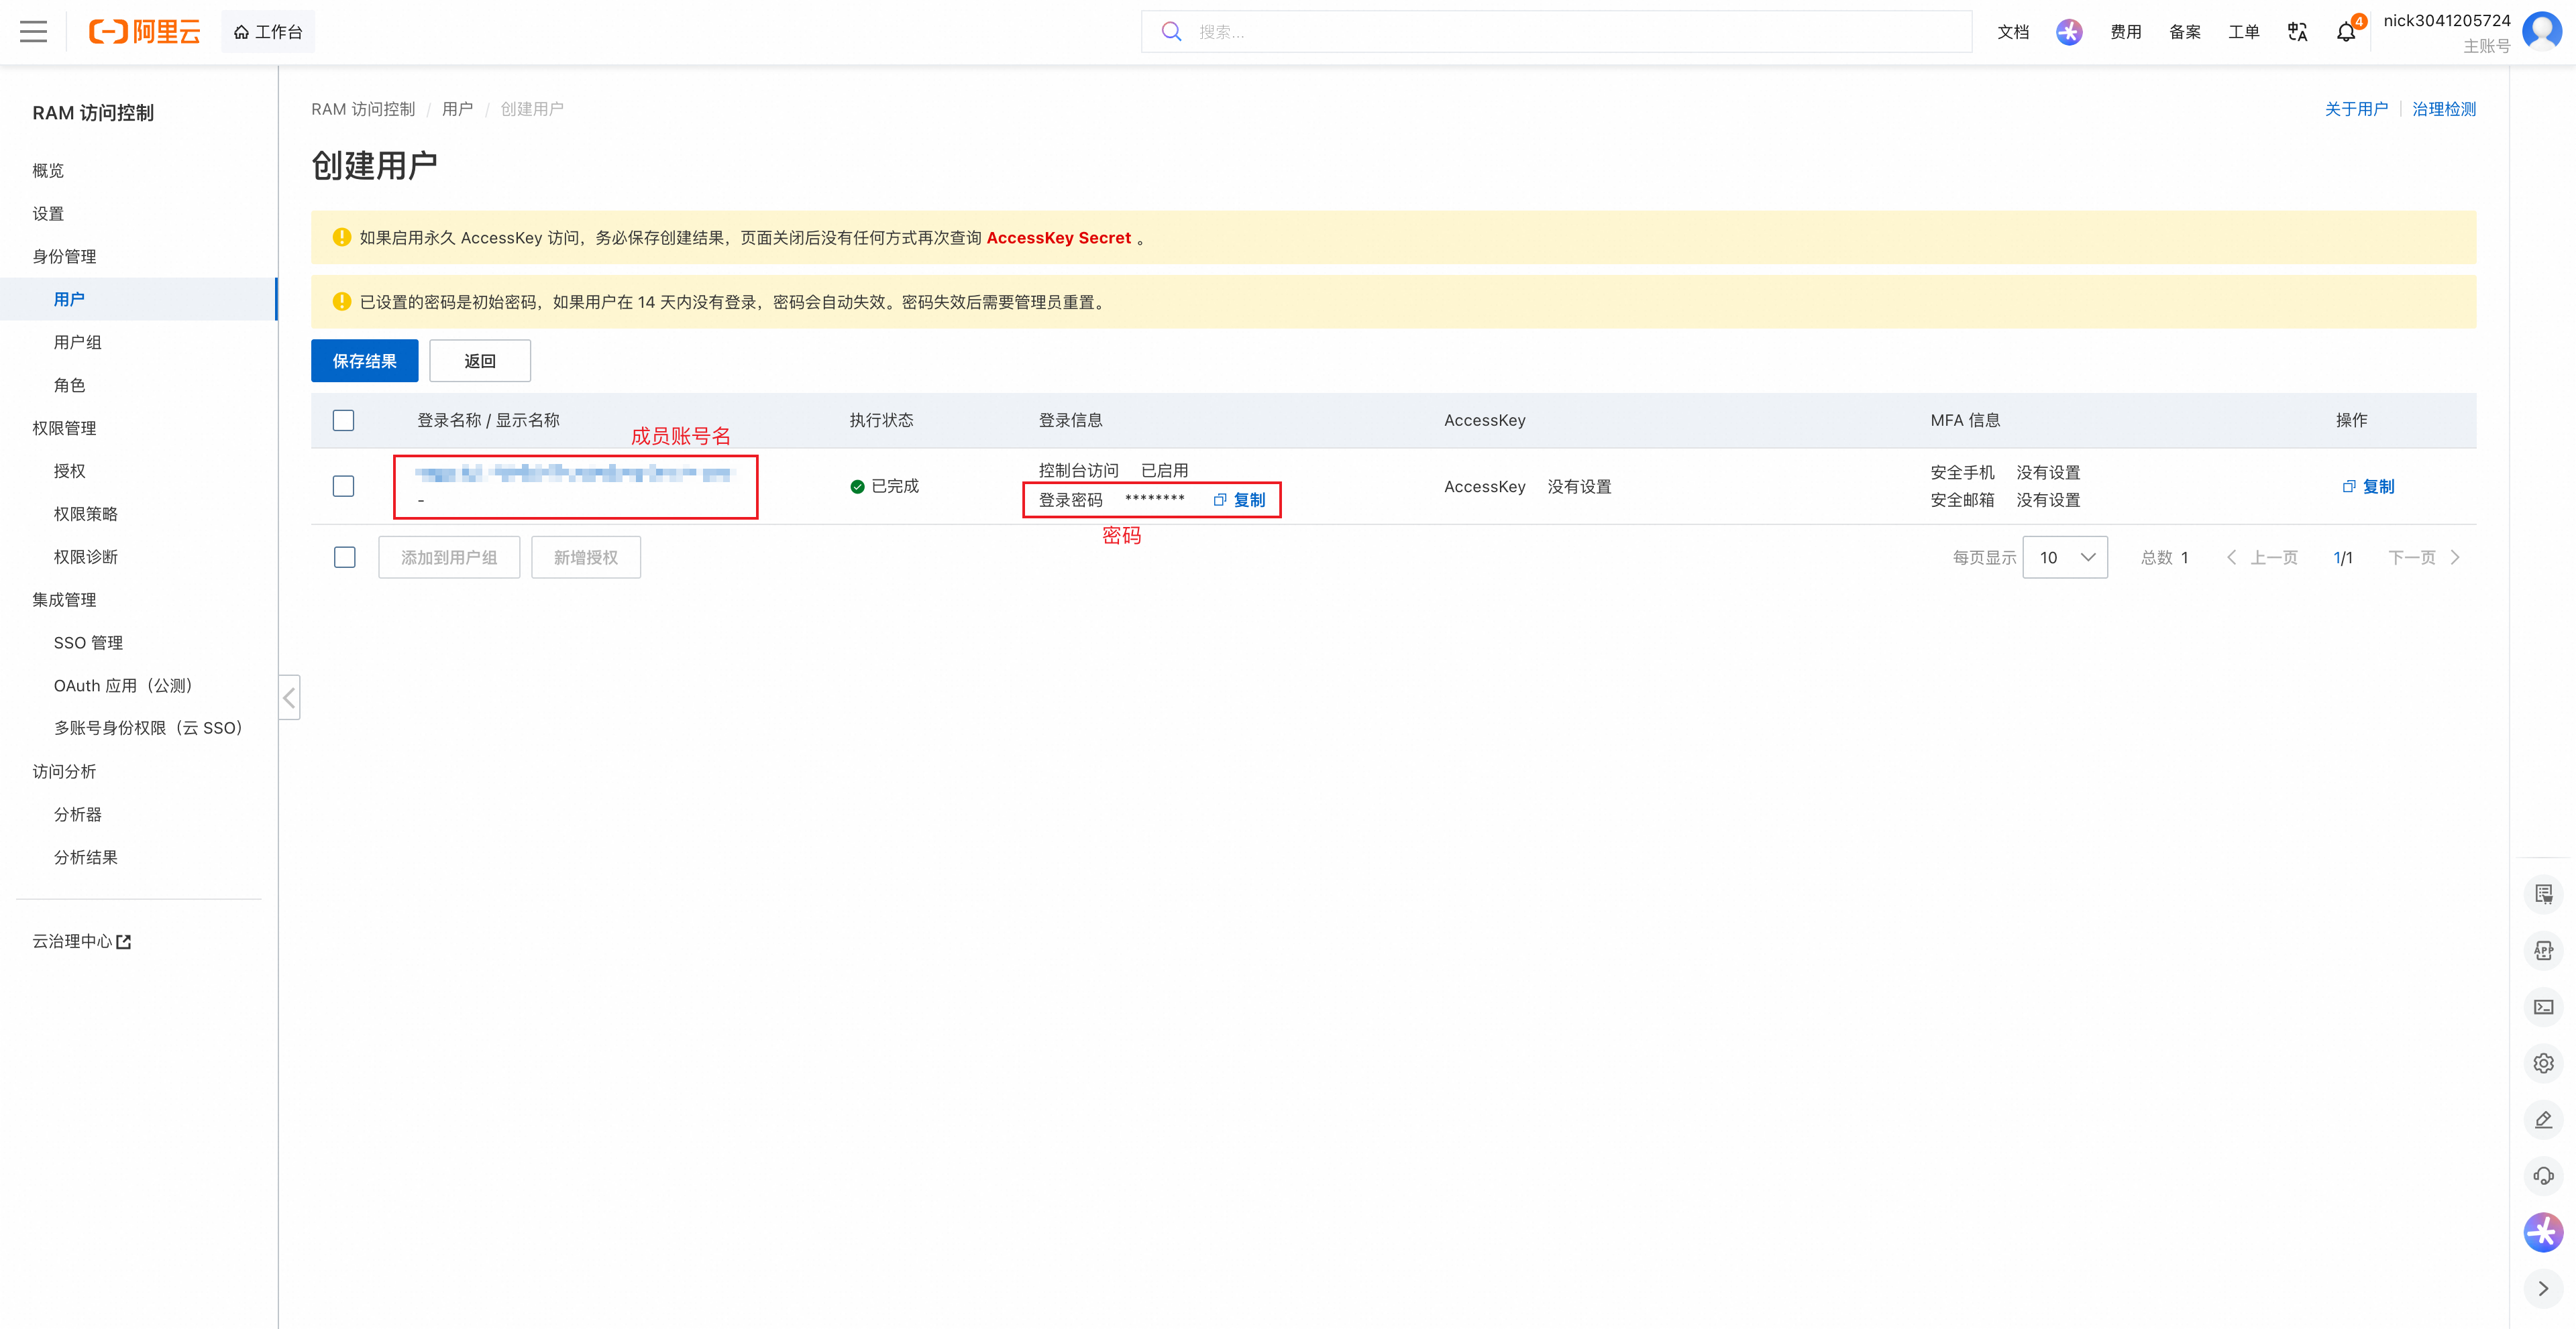Open 文档 in top bar
This screenshot has width=2576, height=1329.
pyautogui.click(x=2013, y=32)
